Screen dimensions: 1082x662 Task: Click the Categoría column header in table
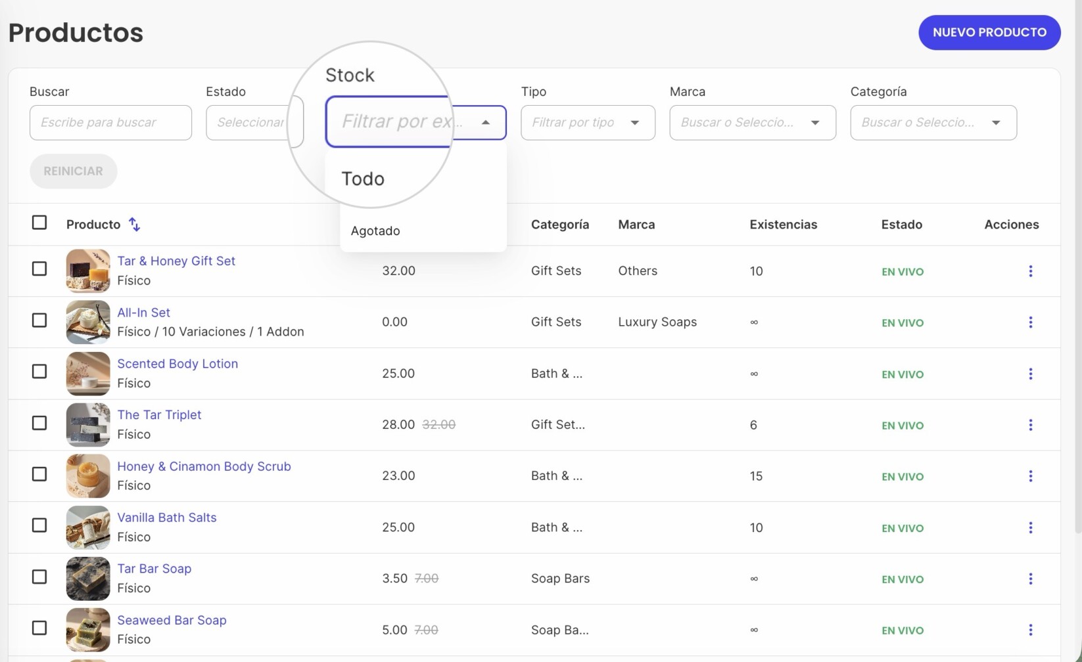pyautogui.click(x=560, y=225)
